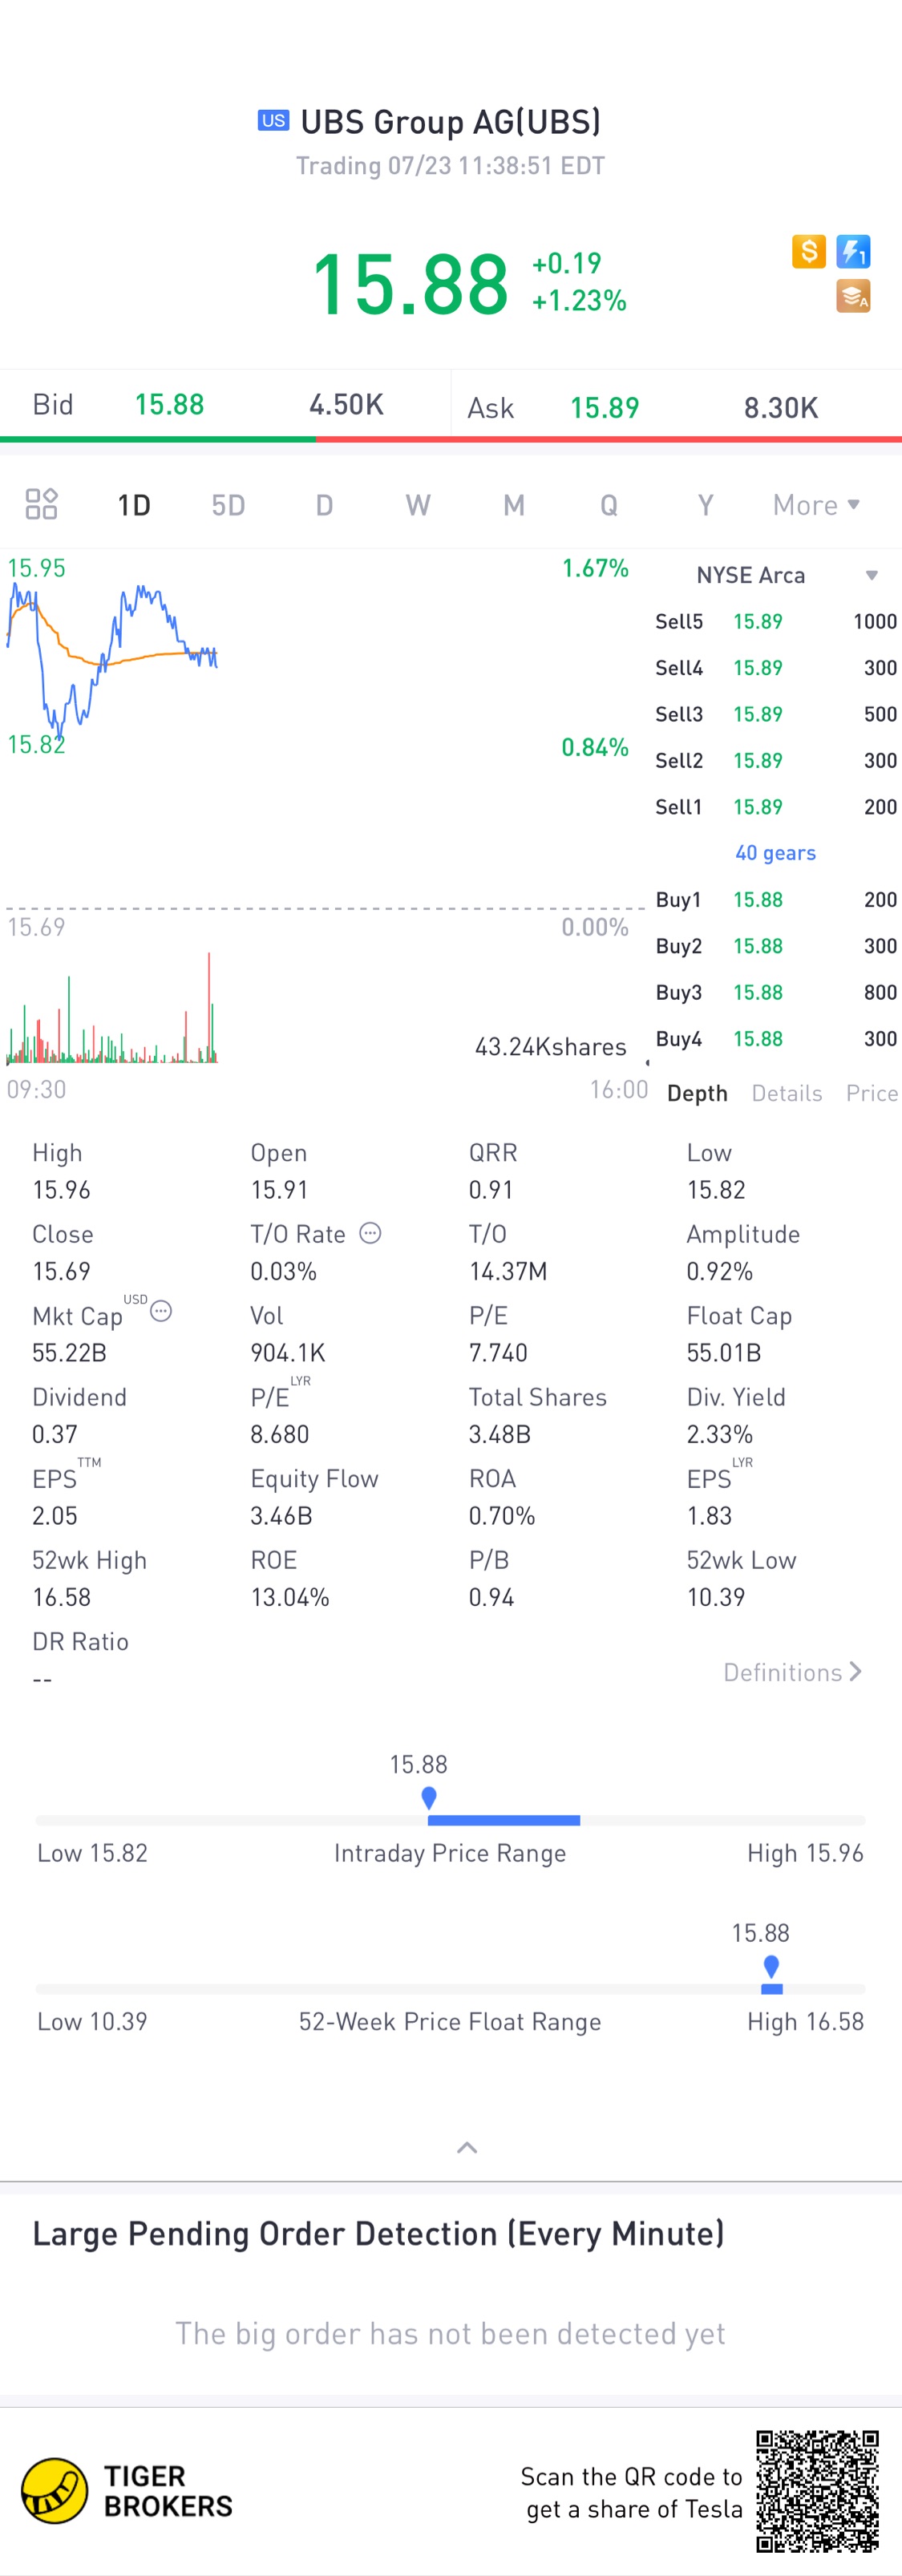Switch to the Y yearly chart tab
Viewport: 902px width, 2576px height.
(x=705, y=505)
